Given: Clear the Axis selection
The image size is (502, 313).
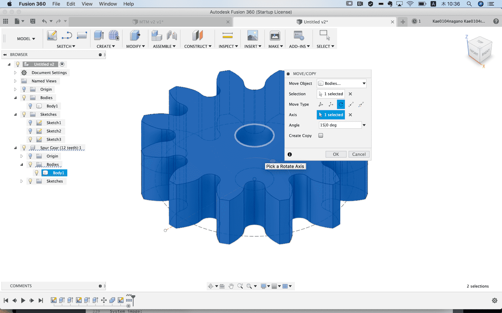Looking at the screenshot, I should (x=350, y=115).
